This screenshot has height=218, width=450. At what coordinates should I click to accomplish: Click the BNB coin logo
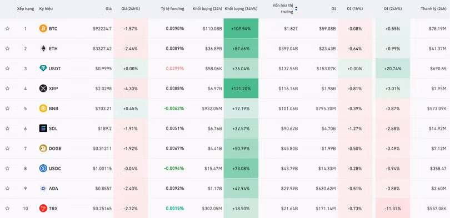(x=43, y=108)
